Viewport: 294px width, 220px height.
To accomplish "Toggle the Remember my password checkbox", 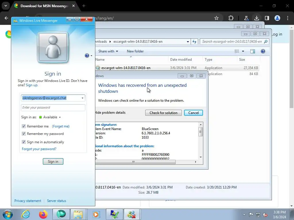I will click(x=24, y=134).
